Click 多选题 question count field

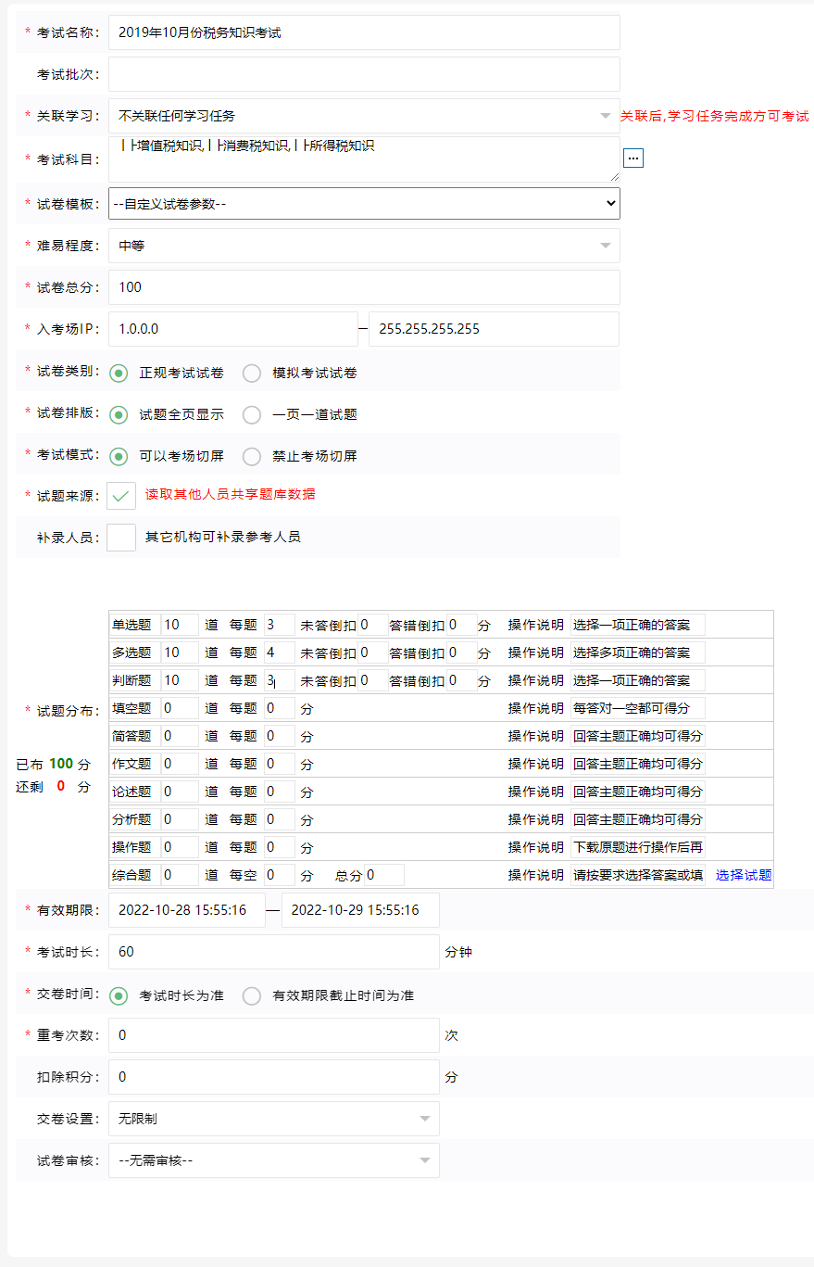click(x=180, y=653)
